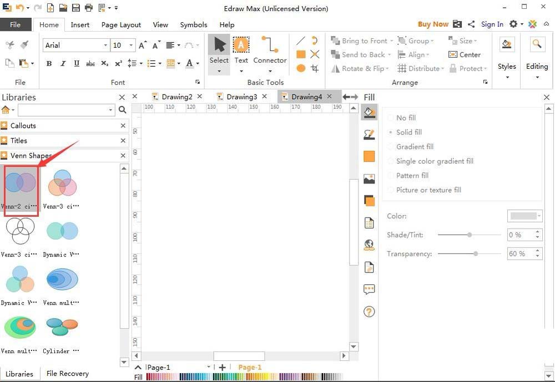555x382 pixels.
Task: Click the rectangle shape tool
Action: pyautogui.click(x=301, y=54)
